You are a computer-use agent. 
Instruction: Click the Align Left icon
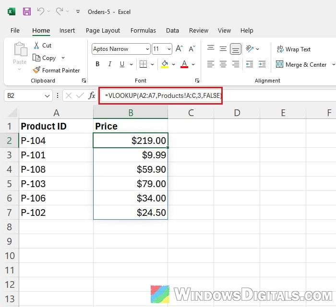(x=211, y=64)
